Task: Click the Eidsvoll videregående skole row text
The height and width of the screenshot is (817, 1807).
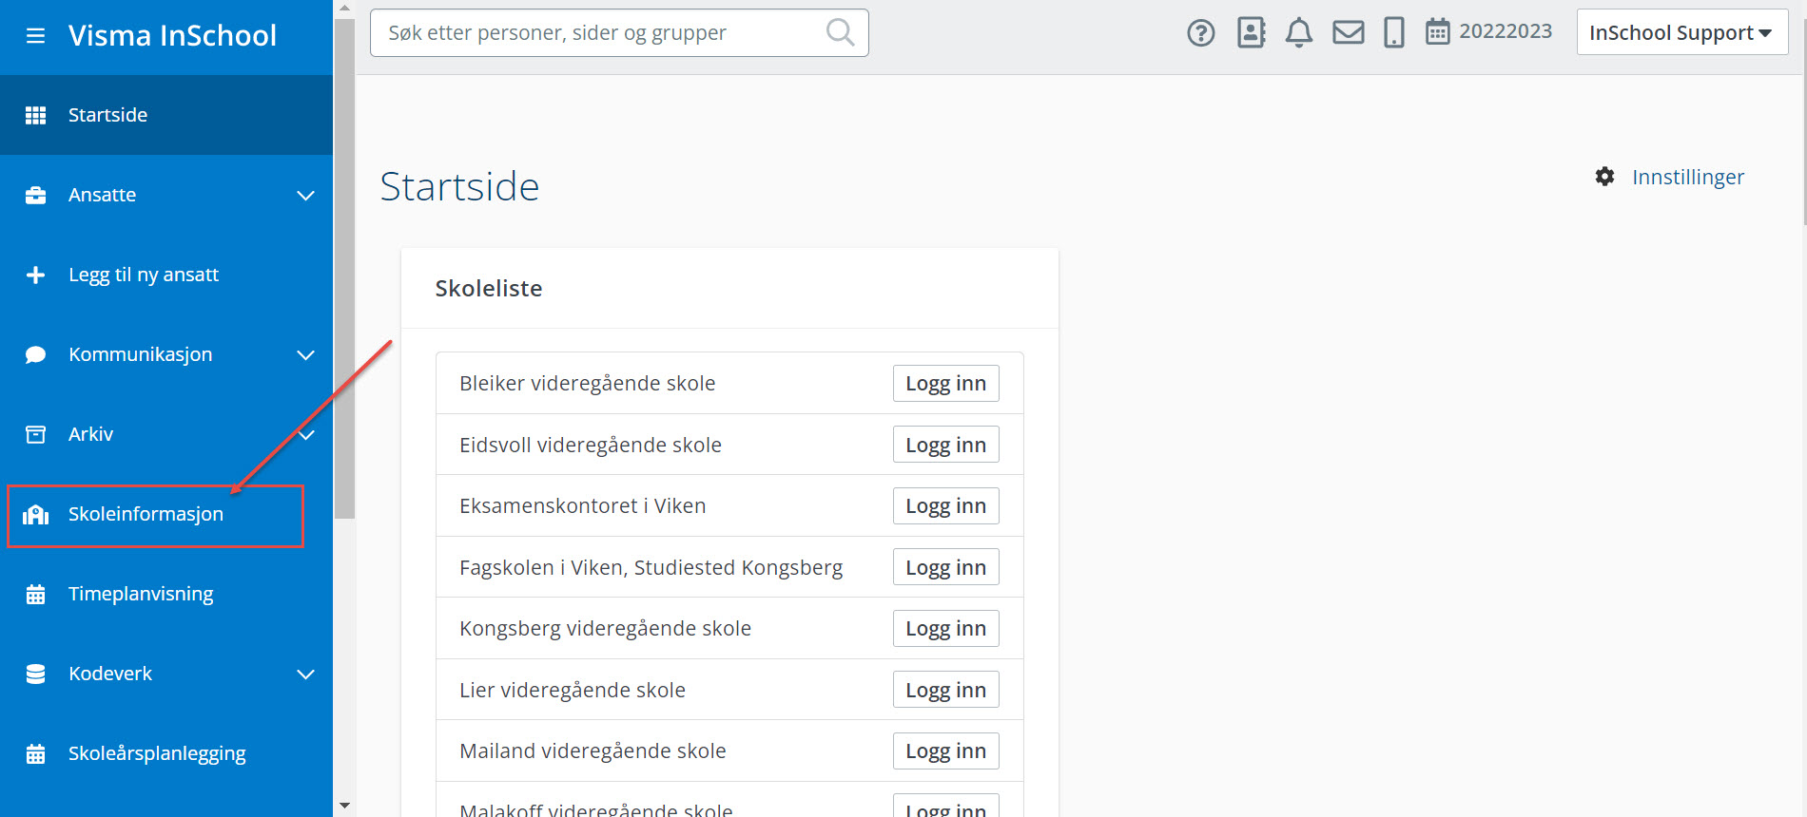Action: pos(591,446)
